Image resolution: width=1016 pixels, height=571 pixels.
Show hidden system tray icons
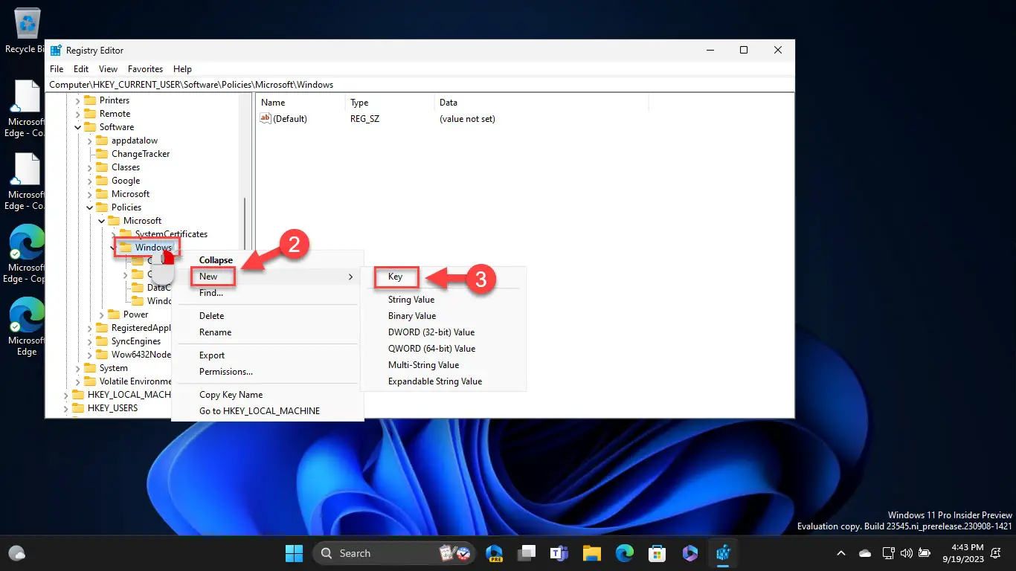point(841,553)
